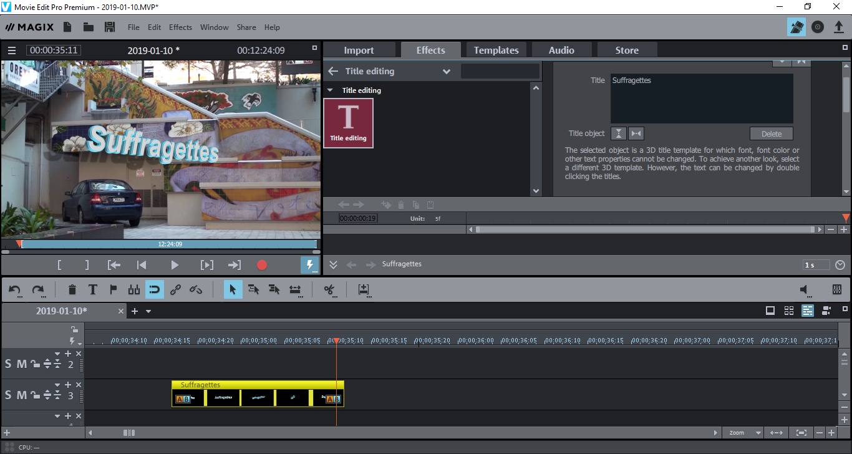Viewport: 852px width, 454px height.
Task: Toggle Solo S on track 3
Action: [x=8, y=395]
